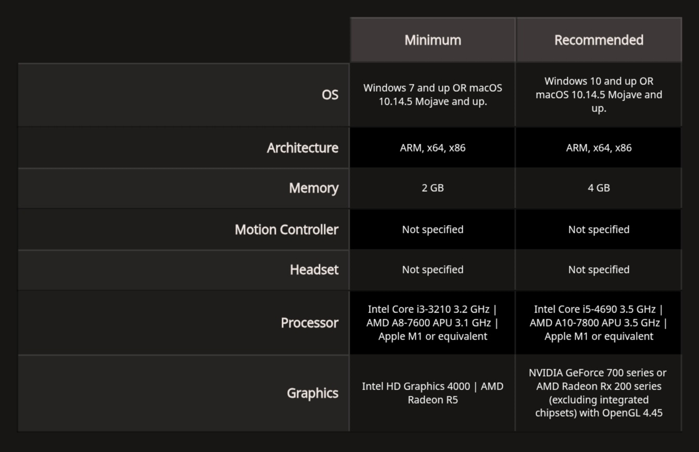Select the OS row label
This screenshot has width=699, height=452.
coord(330,95)
